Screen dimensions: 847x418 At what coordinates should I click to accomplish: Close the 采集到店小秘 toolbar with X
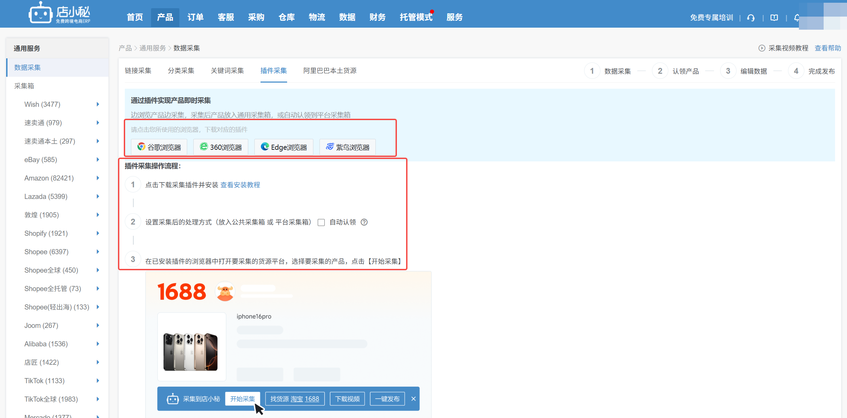pyautogui.click(x=413, y=399)
